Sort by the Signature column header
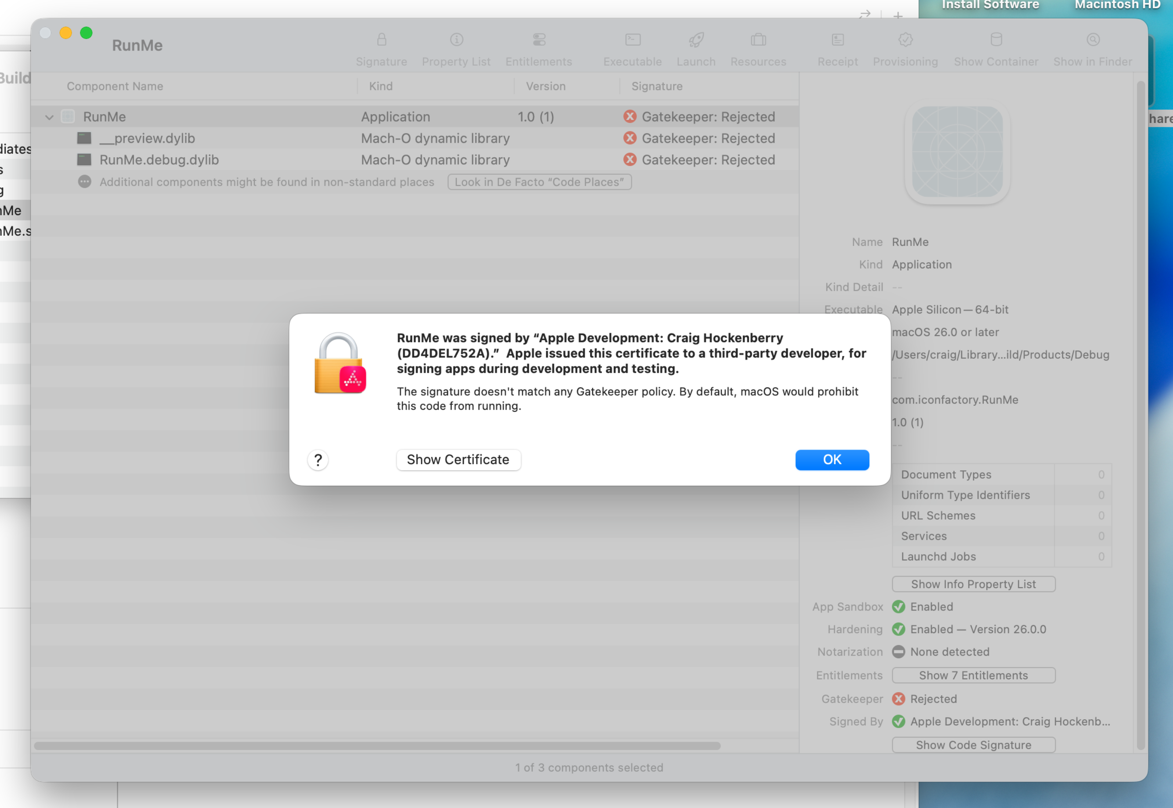 coord(656,86)
